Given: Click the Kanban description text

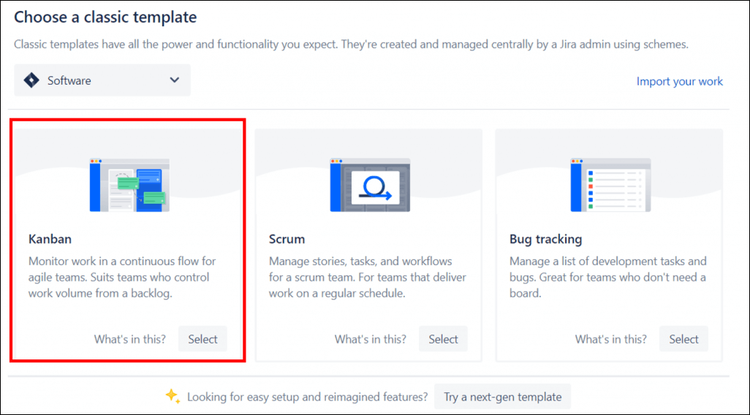Looking at the screenshot, I should click(x=122, y=278).
